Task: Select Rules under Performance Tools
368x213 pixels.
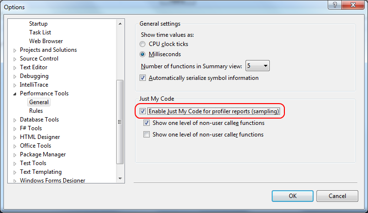Action: click(x=36, y=111)
